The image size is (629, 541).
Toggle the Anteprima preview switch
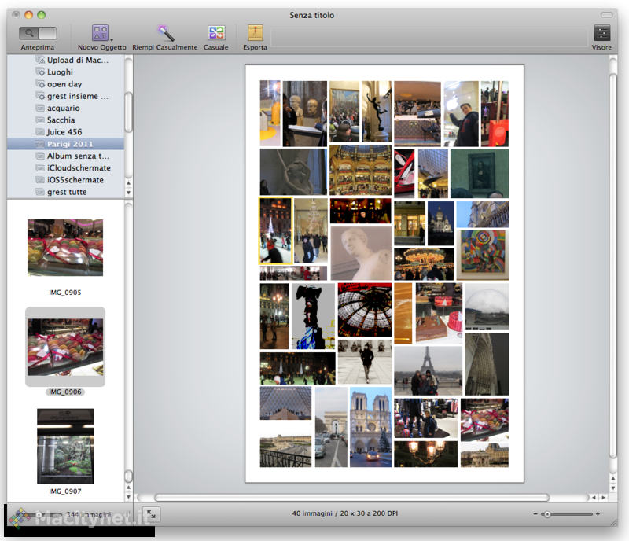pyautogui.click(x=38, y=33)
